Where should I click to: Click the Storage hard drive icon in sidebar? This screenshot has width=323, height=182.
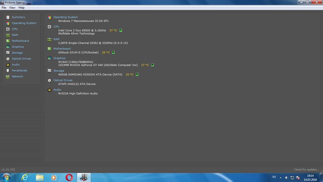pos(8,53)
